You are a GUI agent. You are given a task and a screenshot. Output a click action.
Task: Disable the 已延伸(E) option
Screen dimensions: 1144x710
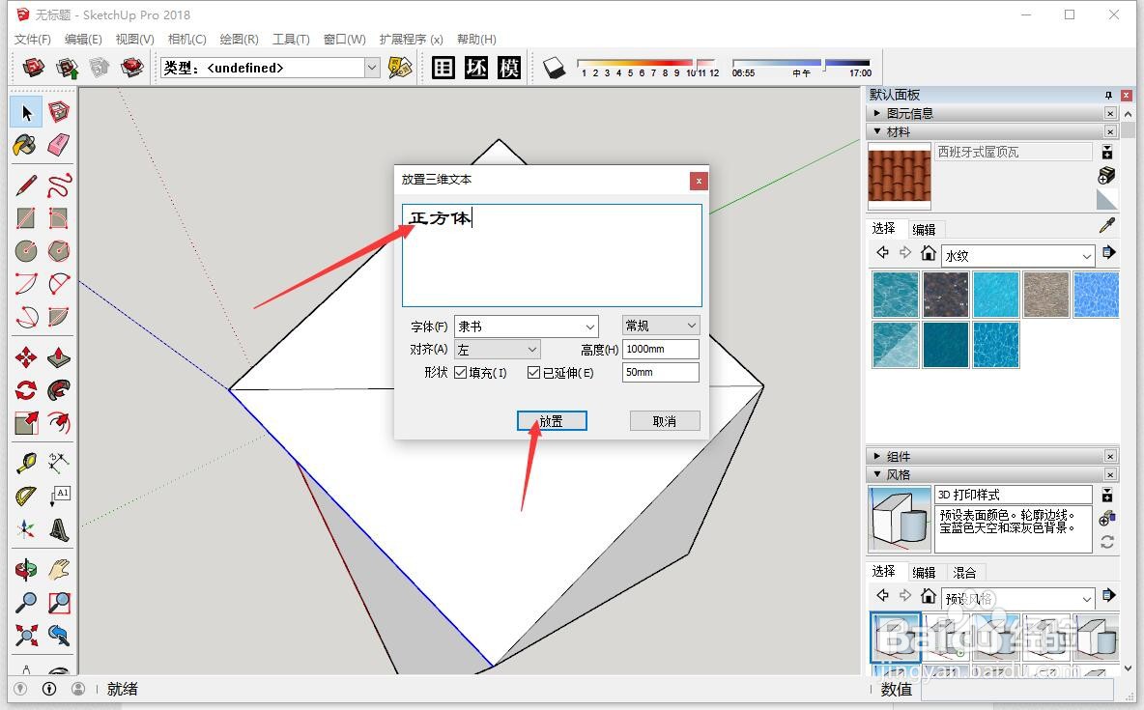(x=535, y=372)
